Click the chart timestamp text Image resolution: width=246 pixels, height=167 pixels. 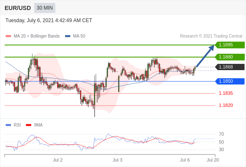[49, 20]
